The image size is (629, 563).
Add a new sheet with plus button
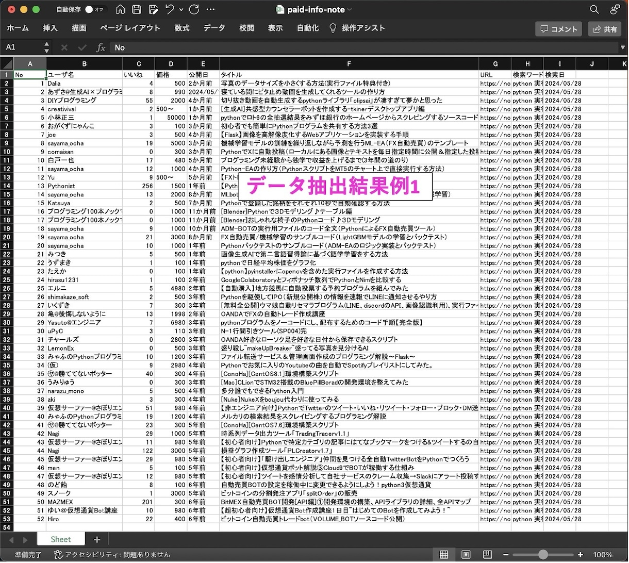(96, 539)
